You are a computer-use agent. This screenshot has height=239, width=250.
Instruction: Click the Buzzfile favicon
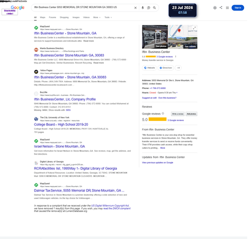tap(36, 93)
